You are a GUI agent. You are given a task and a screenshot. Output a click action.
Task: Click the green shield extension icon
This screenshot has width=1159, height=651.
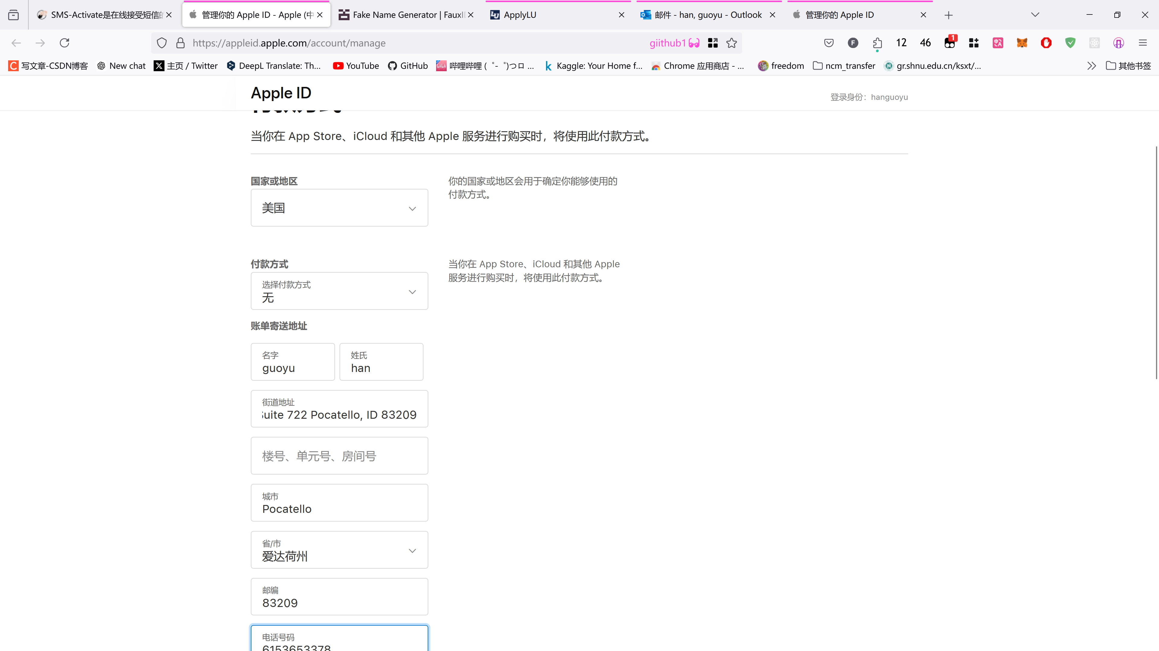(1070, 43)
